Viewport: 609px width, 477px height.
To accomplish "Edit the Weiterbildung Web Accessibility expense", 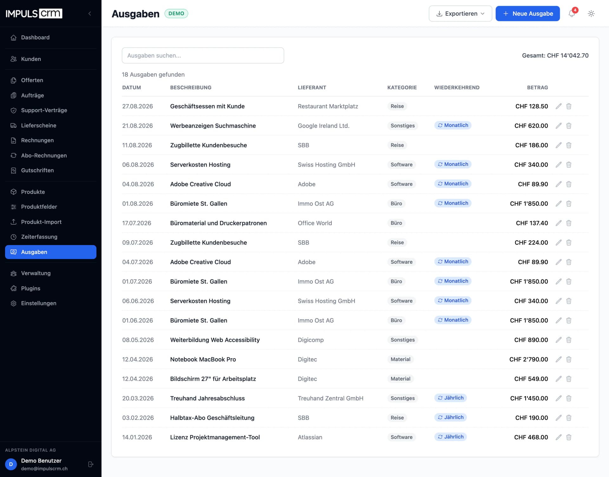I will 559,340.
